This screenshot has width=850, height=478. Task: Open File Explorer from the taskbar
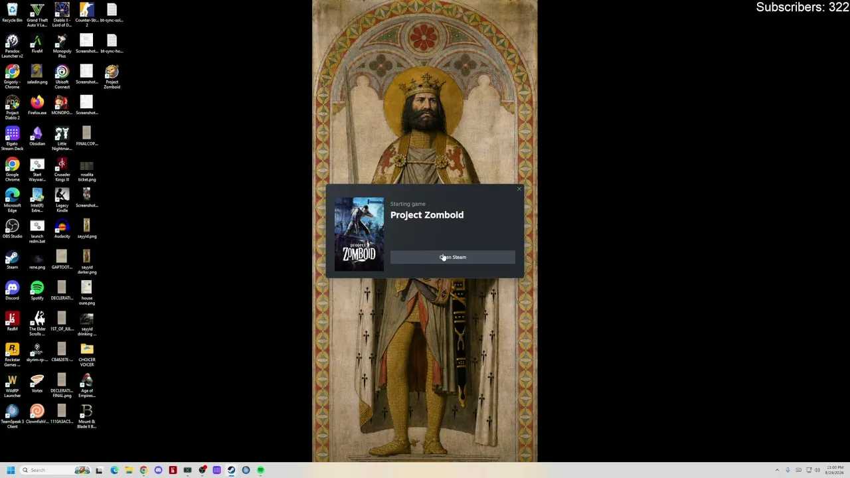point(129,470)
